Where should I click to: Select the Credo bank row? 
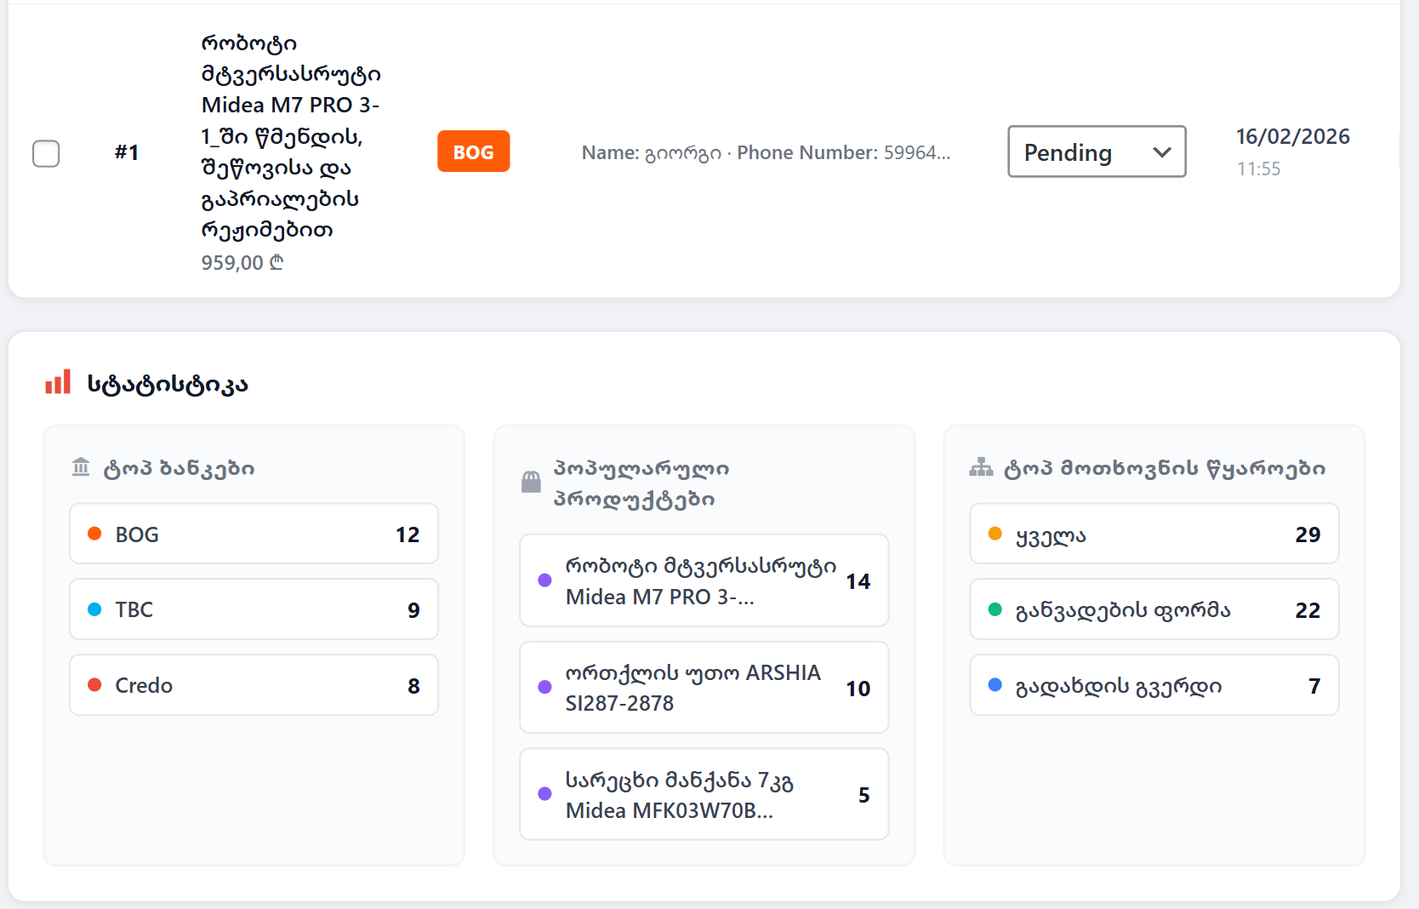(x=254, y=685)
